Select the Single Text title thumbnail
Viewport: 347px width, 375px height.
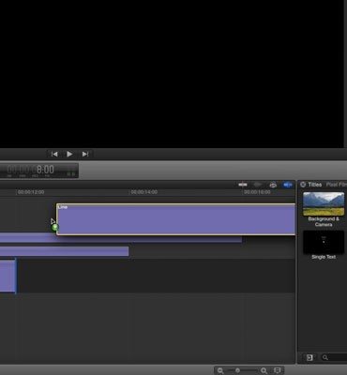(x=324, y=242)
